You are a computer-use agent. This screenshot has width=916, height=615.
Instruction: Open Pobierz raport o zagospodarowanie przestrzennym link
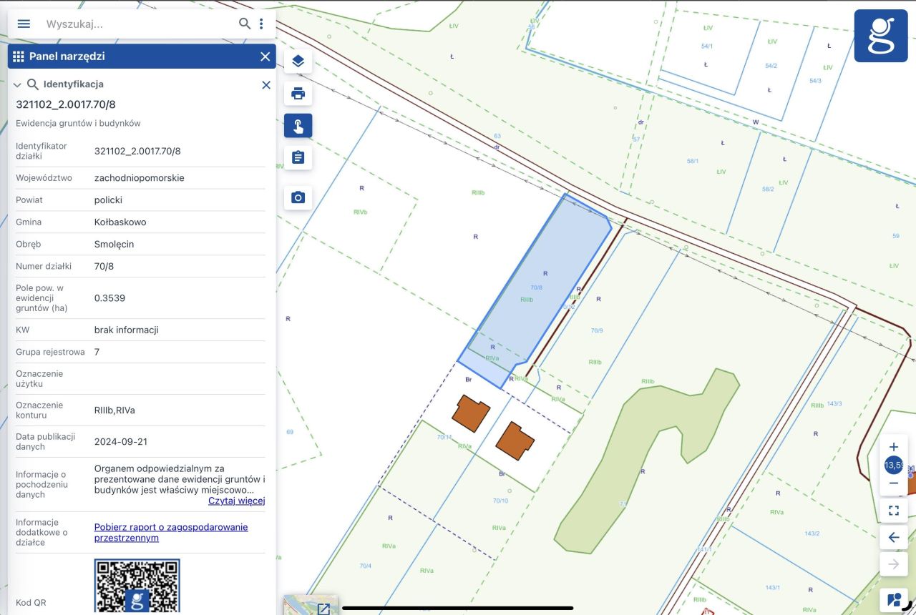coord(171,532)
